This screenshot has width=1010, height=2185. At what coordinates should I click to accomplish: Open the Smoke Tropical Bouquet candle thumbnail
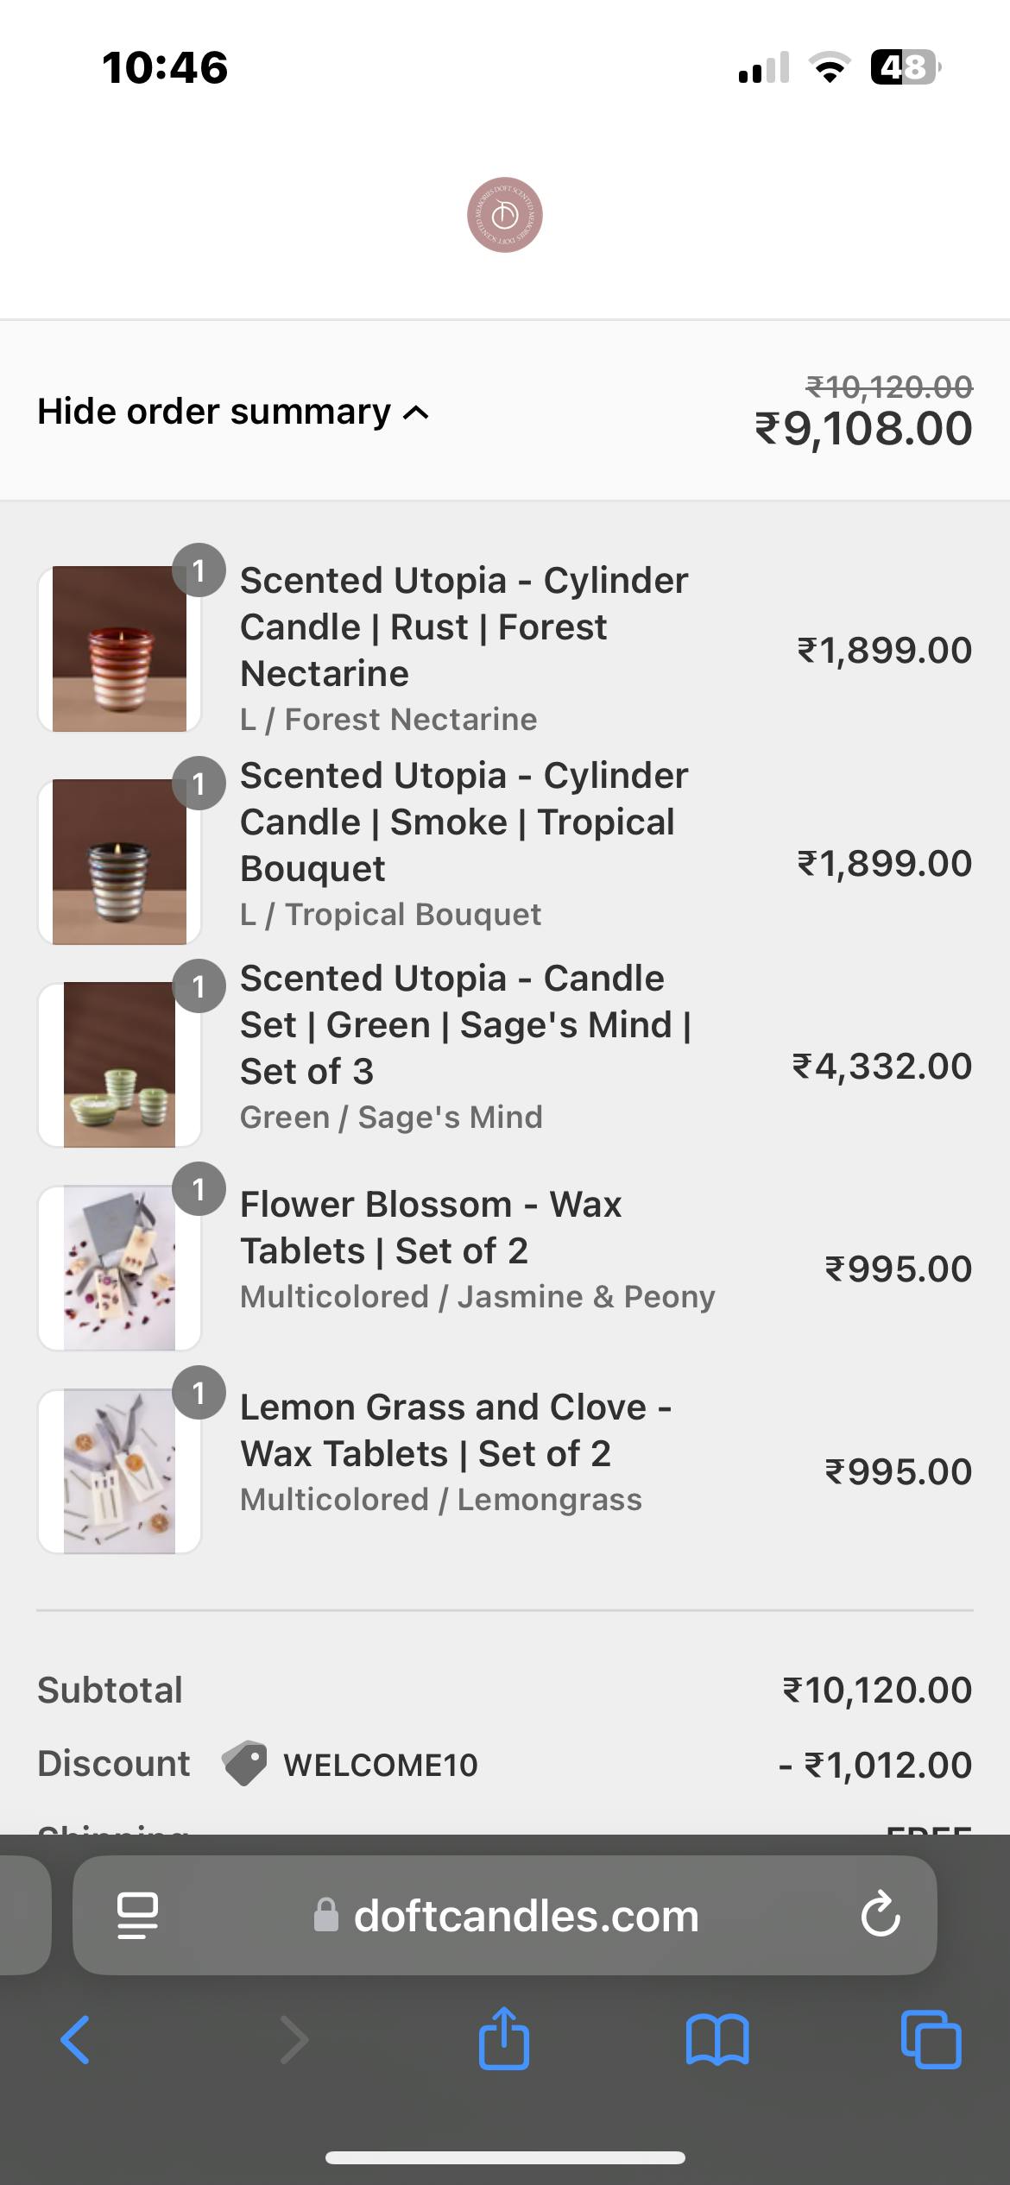(x=119, y=861)
